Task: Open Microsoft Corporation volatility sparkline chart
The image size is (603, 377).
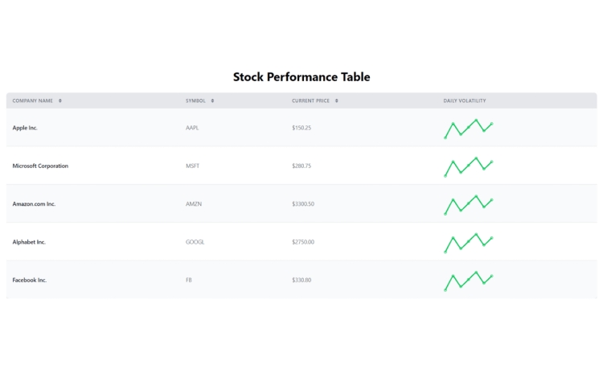Action: (469, 166)
